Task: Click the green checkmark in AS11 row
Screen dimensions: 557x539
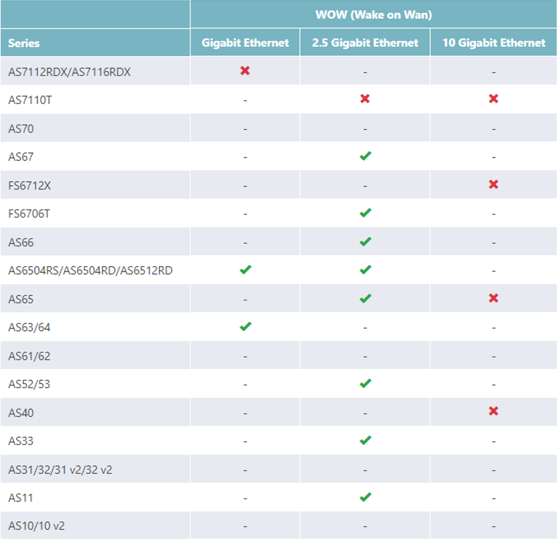Action: click(365, 497)
